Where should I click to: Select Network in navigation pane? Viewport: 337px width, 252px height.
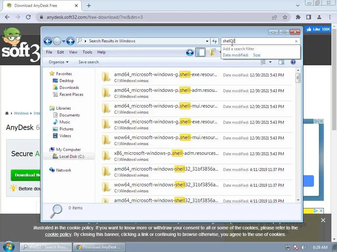coord(64,170)
